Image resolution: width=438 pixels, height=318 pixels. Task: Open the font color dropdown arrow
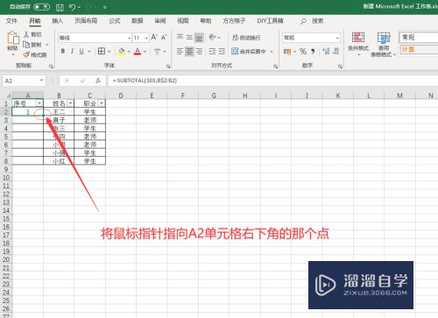point(145,52)
